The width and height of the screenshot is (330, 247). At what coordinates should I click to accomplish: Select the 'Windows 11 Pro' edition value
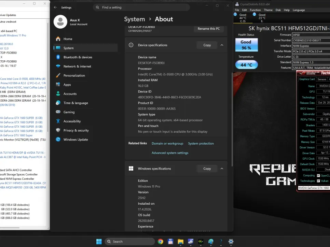click(x=149, y=187)
